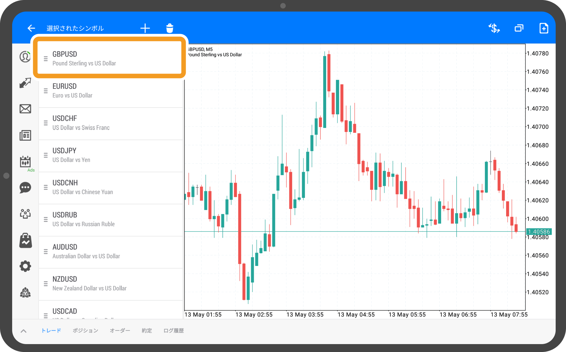The image size is (566, 352).
Task: Grab the reorder handle for GBPUSD
Action: pyautogui.click(x=46, y=59)
